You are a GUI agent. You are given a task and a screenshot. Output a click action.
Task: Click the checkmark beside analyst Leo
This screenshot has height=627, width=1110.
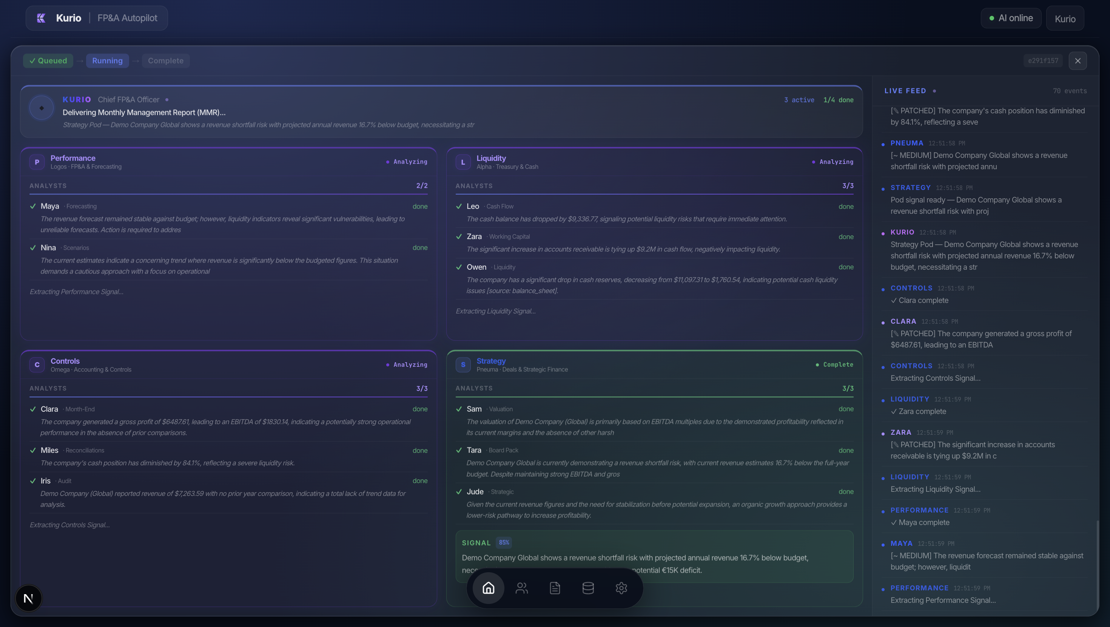459,207
